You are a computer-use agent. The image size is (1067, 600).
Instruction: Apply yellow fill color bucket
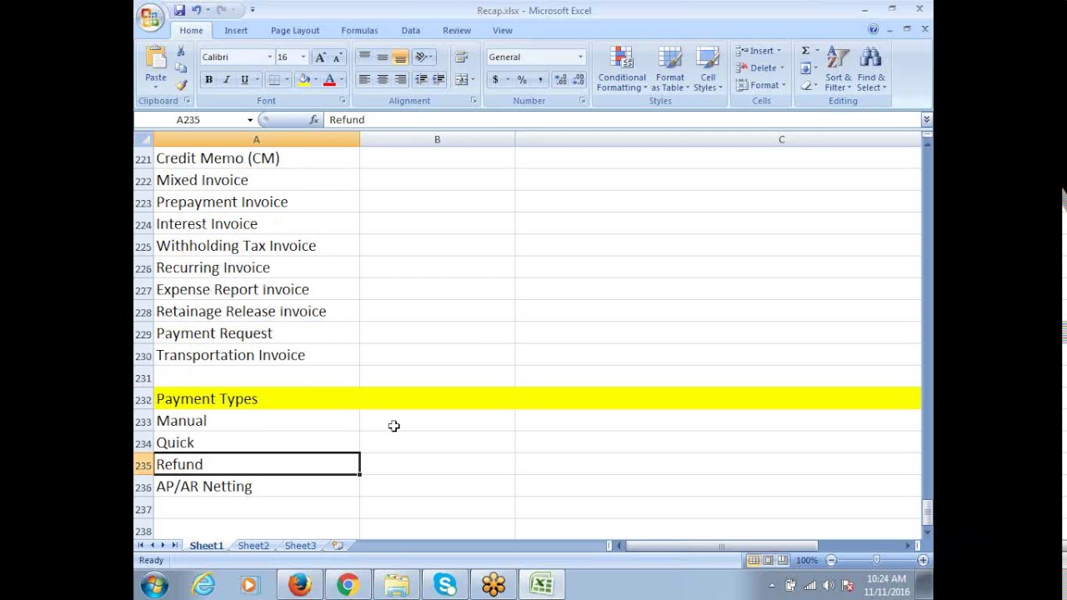303,80
